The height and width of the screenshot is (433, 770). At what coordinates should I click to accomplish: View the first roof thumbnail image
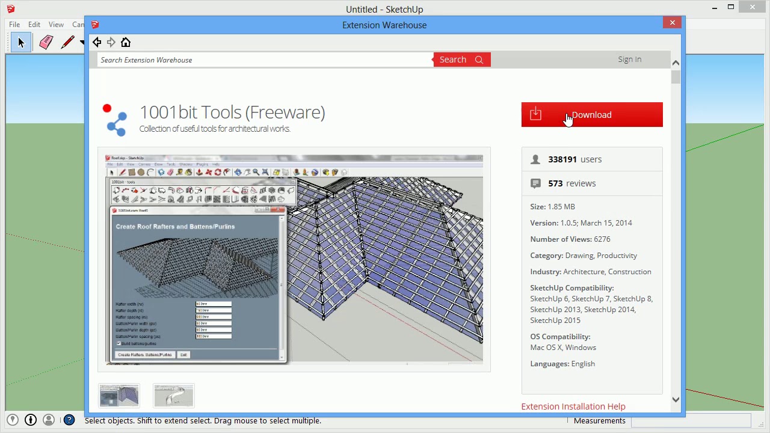click(x=119, y=396)
